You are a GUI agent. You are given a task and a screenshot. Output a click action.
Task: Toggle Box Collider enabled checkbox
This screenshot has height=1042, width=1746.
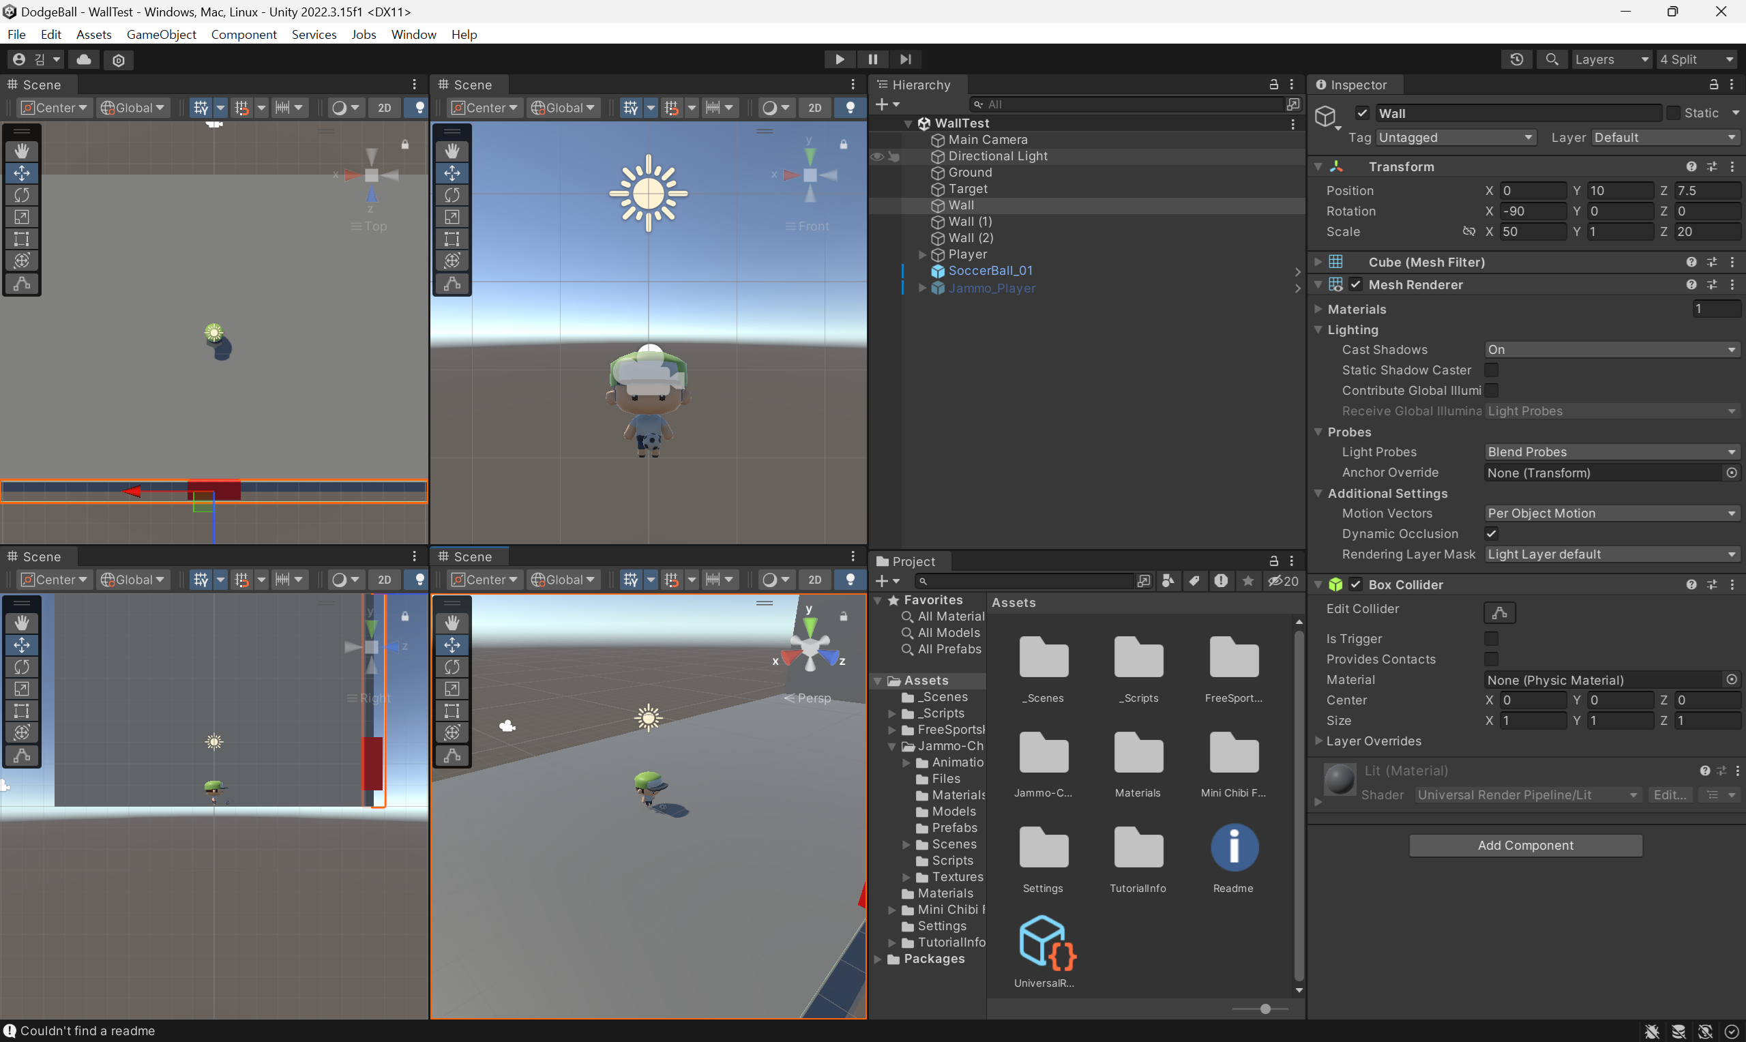[x=1355, y=584]
